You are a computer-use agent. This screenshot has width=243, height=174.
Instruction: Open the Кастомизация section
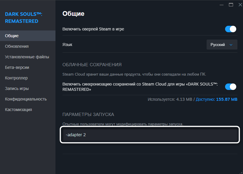pyautogui.click(x=18, y=110)
